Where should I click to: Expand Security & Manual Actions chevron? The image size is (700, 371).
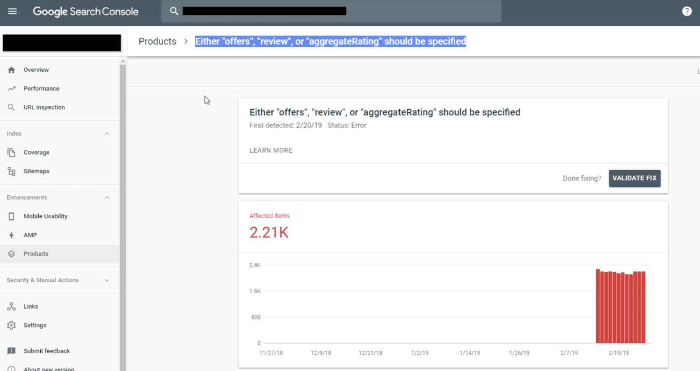107,280
